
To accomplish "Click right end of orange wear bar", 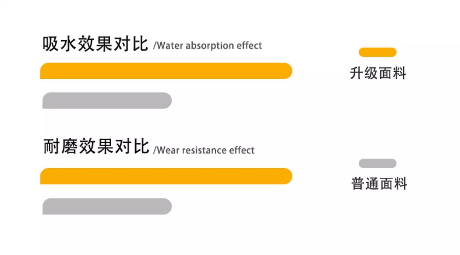I will coord(286,176).
